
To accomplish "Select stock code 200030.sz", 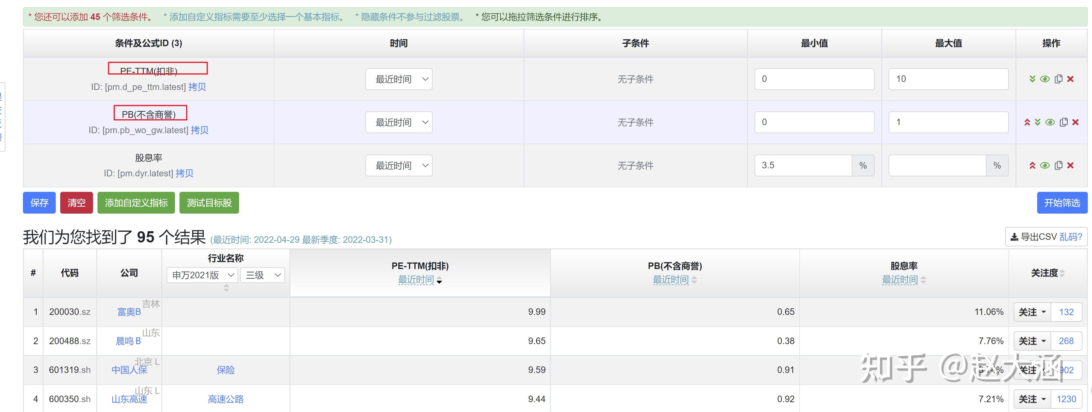I will (x=70, y=312).
